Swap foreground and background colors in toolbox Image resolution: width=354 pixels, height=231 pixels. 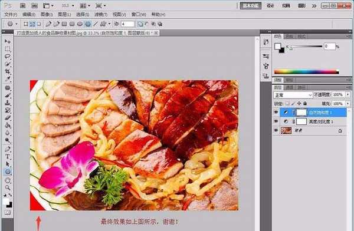(10, 194)
